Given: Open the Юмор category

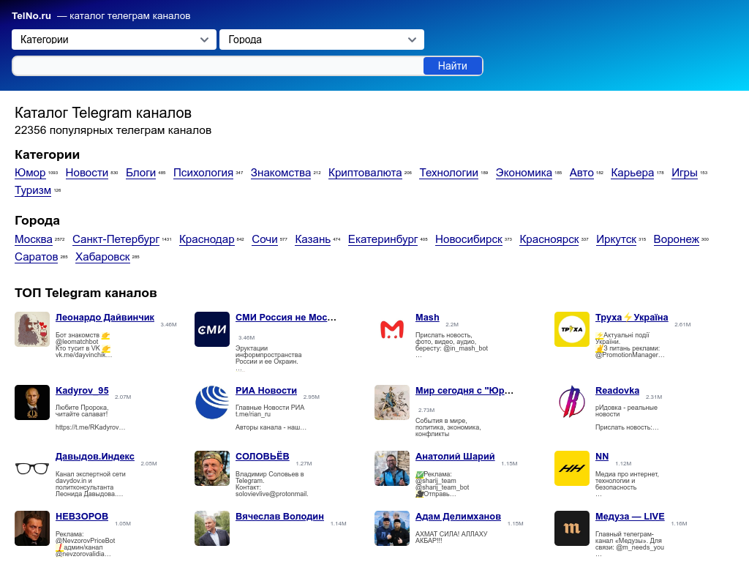Looking at the screenshot, I should 30,173.
